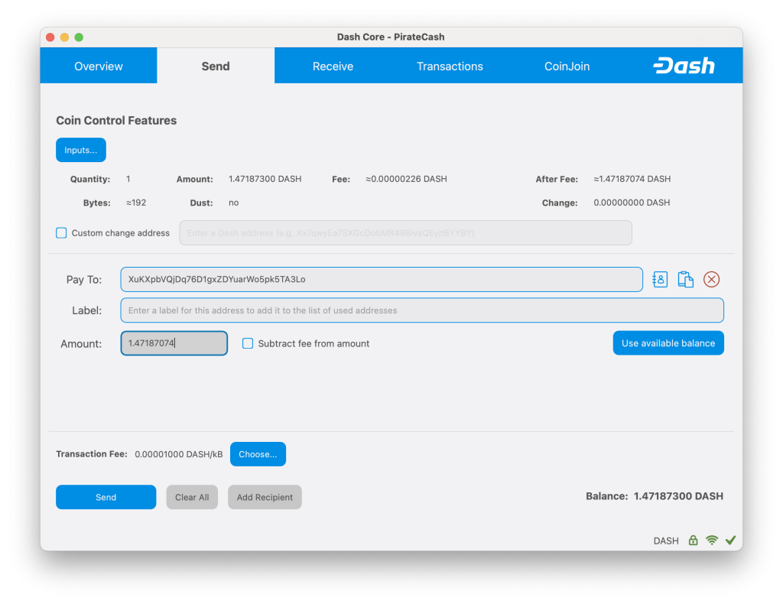The width and height of the screenshot is (783, 604).
Task: Open transaction fee Choose options
Action: pyautogui.click(x=258, y=454)
